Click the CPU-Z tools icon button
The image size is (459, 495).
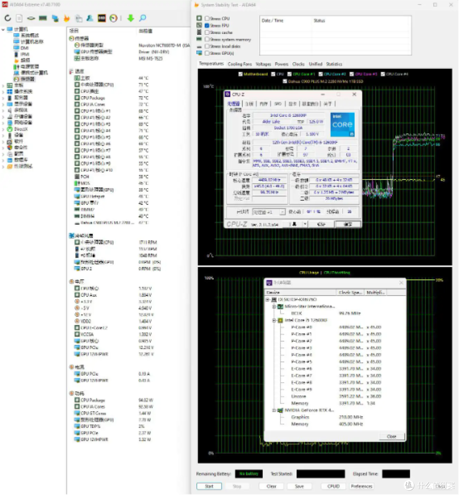click(294, 224)
